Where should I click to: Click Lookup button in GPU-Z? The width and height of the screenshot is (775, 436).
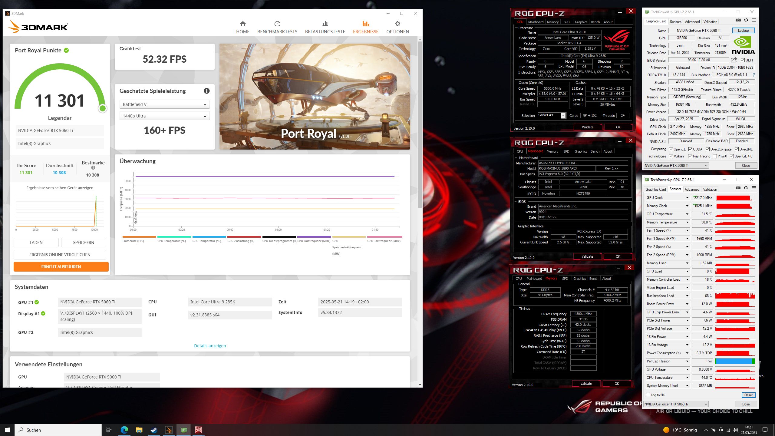tap(744, 31)
